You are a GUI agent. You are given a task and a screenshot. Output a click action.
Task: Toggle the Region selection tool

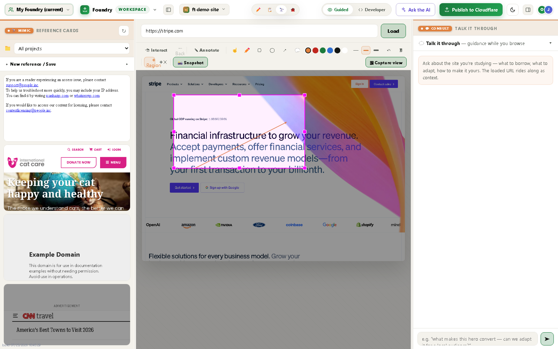tap(150, 62)
